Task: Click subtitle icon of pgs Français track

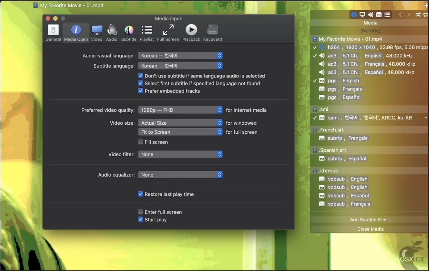Action: [x=322, y=89]
